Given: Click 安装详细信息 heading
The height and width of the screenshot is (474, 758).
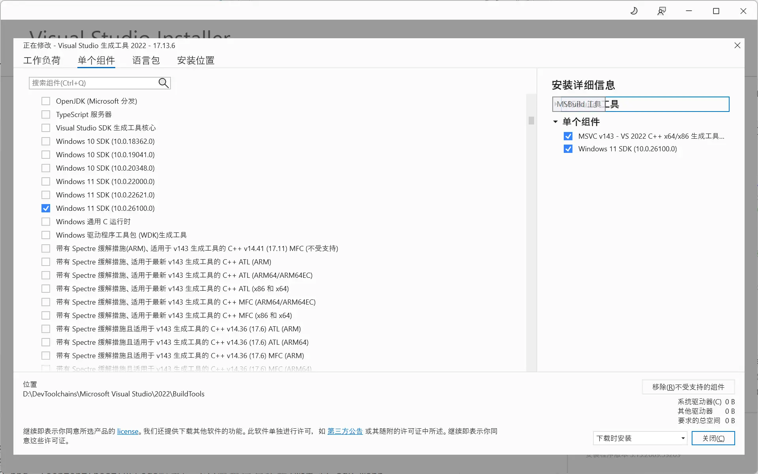Looking at the screenshot, I should click(x=583, y=85).
